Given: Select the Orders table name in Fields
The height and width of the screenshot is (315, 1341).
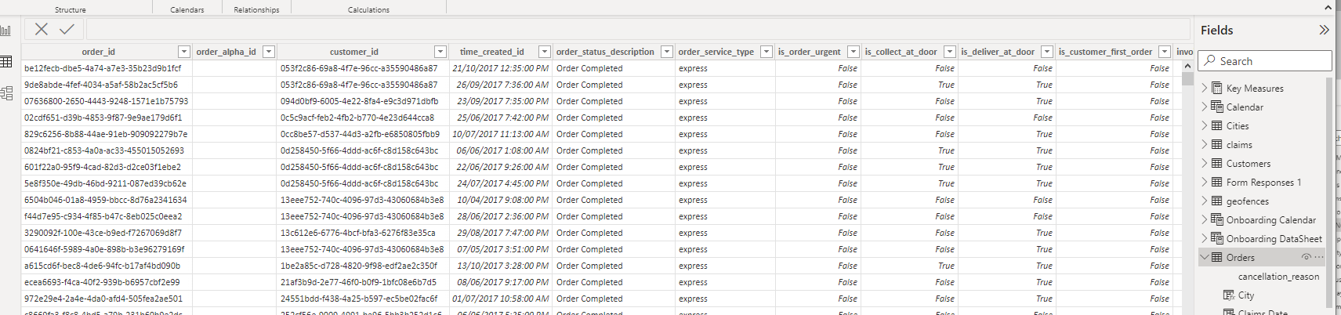Looking at the screenshot, I should click(1240, 257).
